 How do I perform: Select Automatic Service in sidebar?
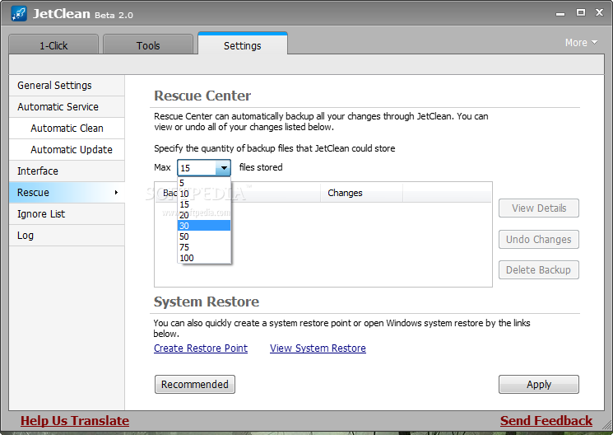67,107
